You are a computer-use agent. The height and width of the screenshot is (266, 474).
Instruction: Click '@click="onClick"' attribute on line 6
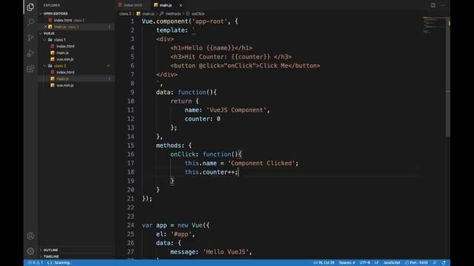point(227,66)
